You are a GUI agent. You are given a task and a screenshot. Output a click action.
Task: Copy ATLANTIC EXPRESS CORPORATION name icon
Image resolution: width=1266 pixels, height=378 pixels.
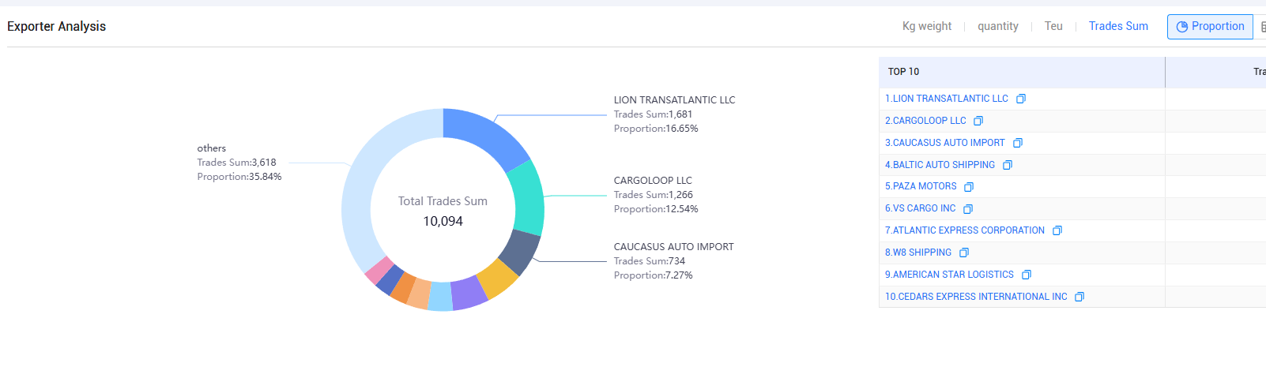pos(1057,230)
